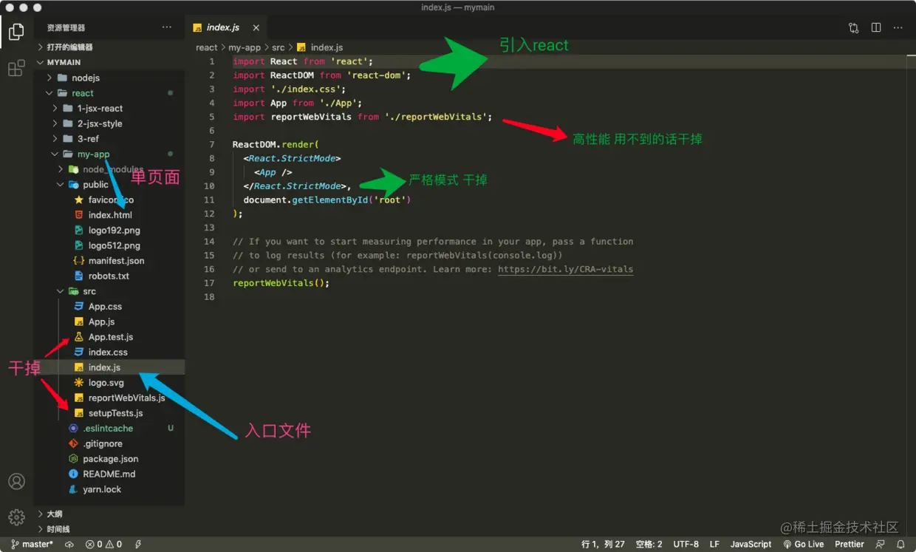Change encoding UTF-8 in status bar

[x=686, y=544]
